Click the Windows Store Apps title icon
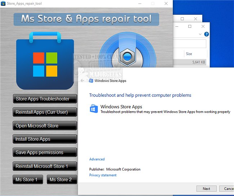Viewport: 234px width, 196px height. pos(91,80)
